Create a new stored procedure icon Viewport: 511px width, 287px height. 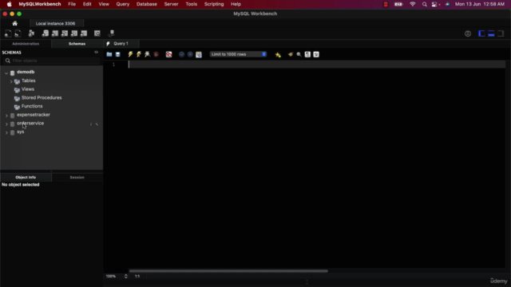point(74,33)
